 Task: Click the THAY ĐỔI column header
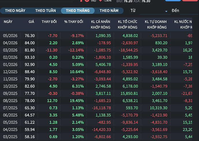(49, 22)
